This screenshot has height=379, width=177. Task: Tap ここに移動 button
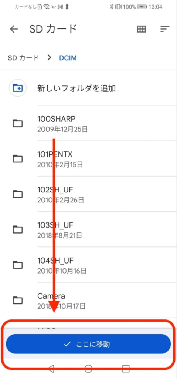[88, 344]
